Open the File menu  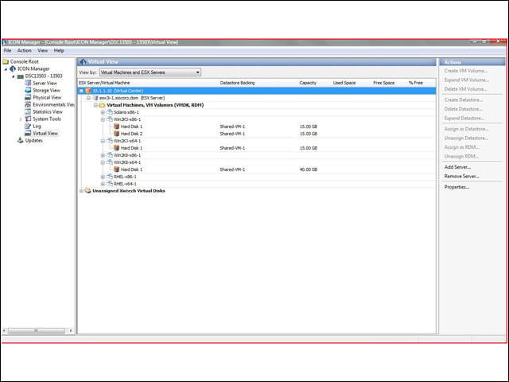coord(7,51)
